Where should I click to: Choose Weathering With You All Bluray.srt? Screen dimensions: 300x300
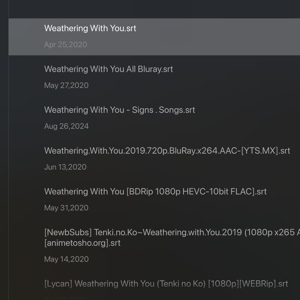pos(108,69)
